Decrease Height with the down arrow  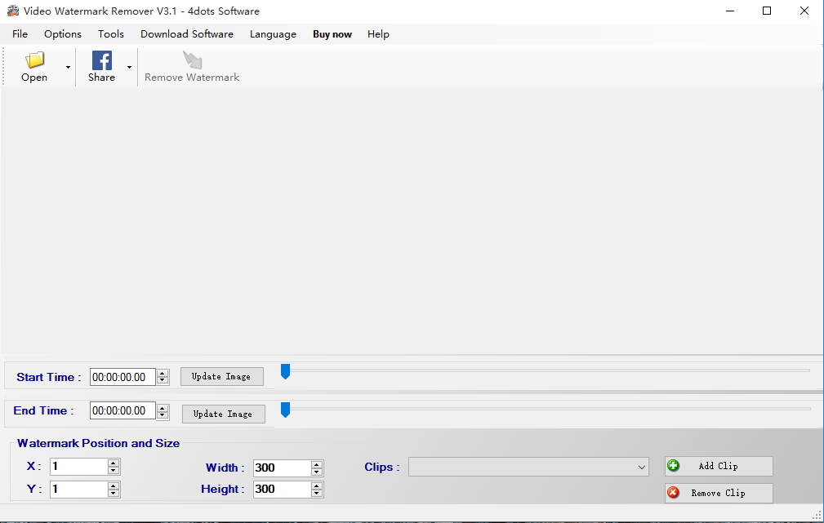click(316, 493)
